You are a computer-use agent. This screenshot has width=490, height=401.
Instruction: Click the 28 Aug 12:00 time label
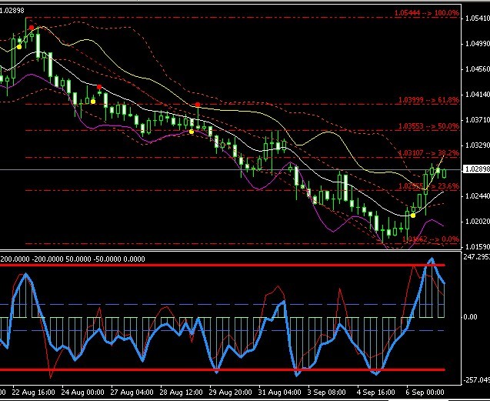click(x=181, y=392)
